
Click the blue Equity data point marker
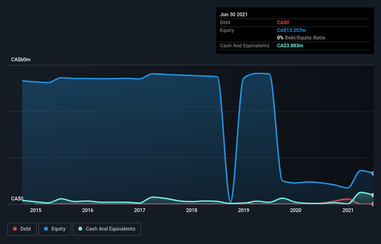[x=373, y=173]
